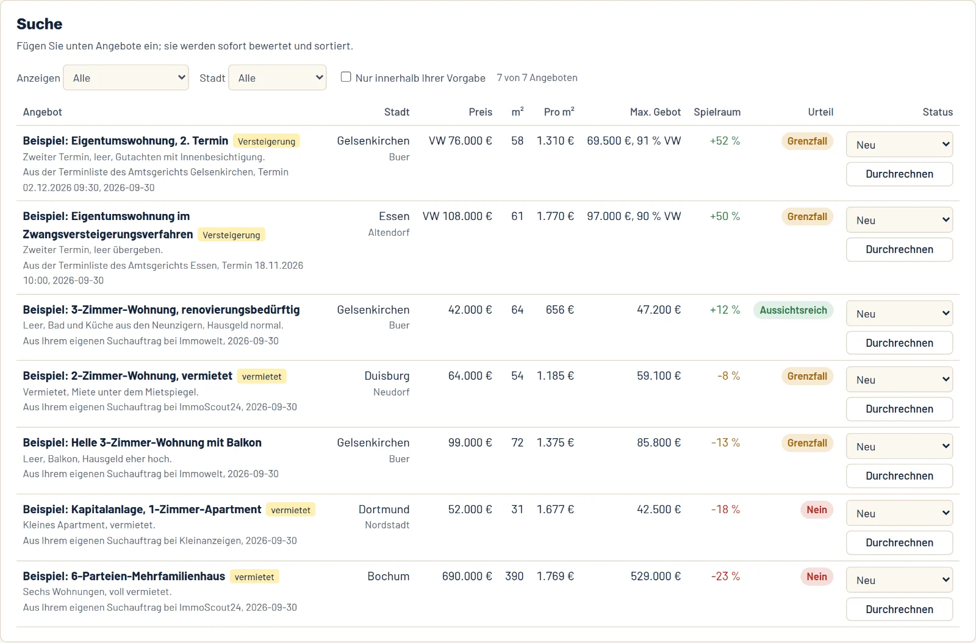Click the 7 von 7 Angeboten counter
This screenshot has width=976, height=643.
[537, 77]
